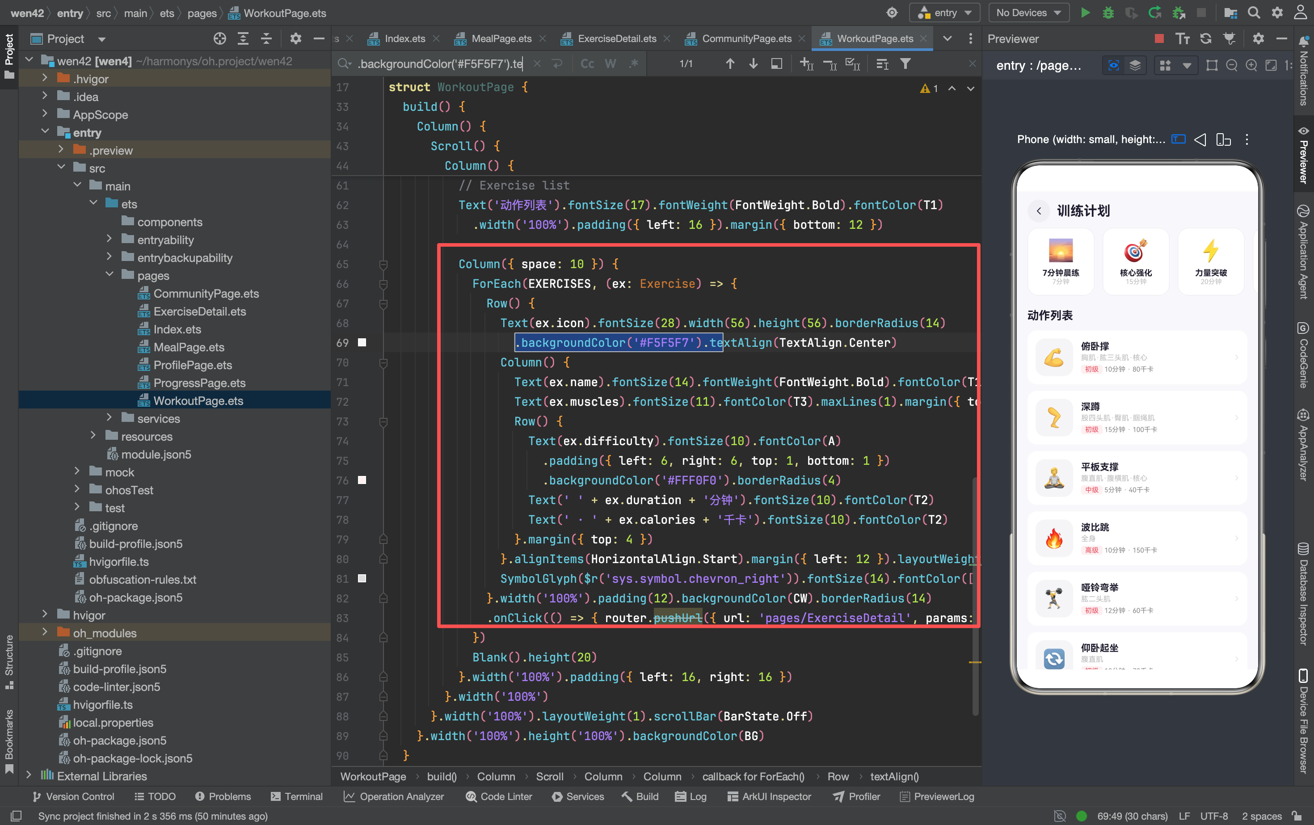Collapse the pages folder
1314x825 pixels.
pos(109,275)
